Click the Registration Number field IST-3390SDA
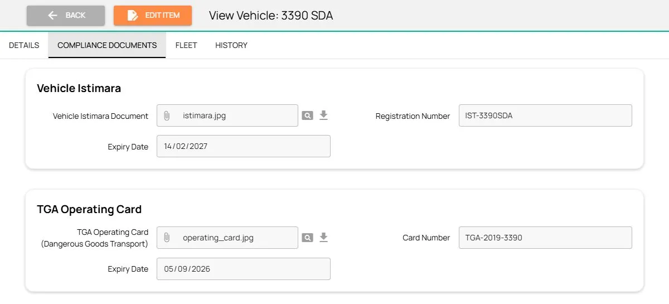Image resolution: width=669 pixels, height=304 pixels. point(545,115)
